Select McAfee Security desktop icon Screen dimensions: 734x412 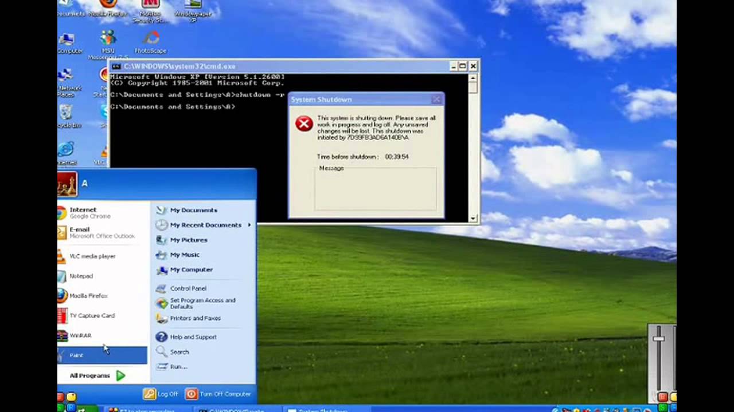tap(150, 11)
